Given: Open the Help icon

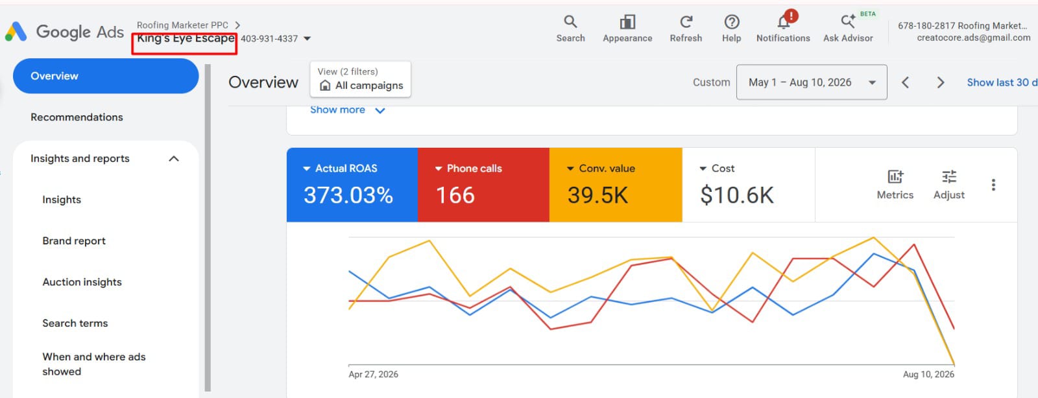Looking at the screenshot, I should pos(732,22).
